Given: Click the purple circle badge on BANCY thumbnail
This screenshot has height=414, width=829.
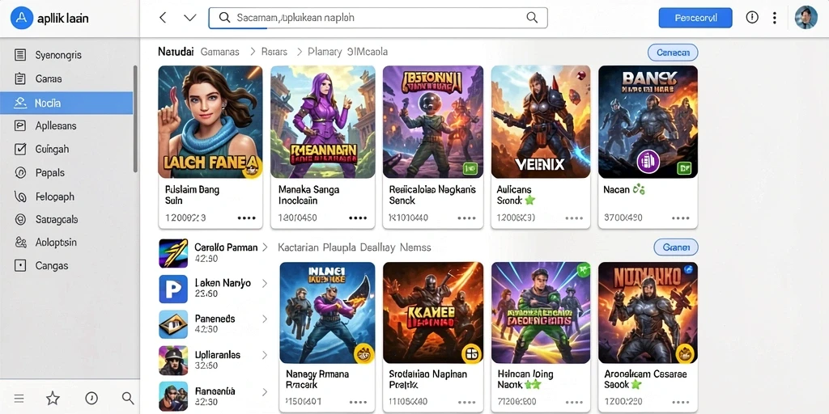Looking at the screenshot, I should click(x=648, y=161).
